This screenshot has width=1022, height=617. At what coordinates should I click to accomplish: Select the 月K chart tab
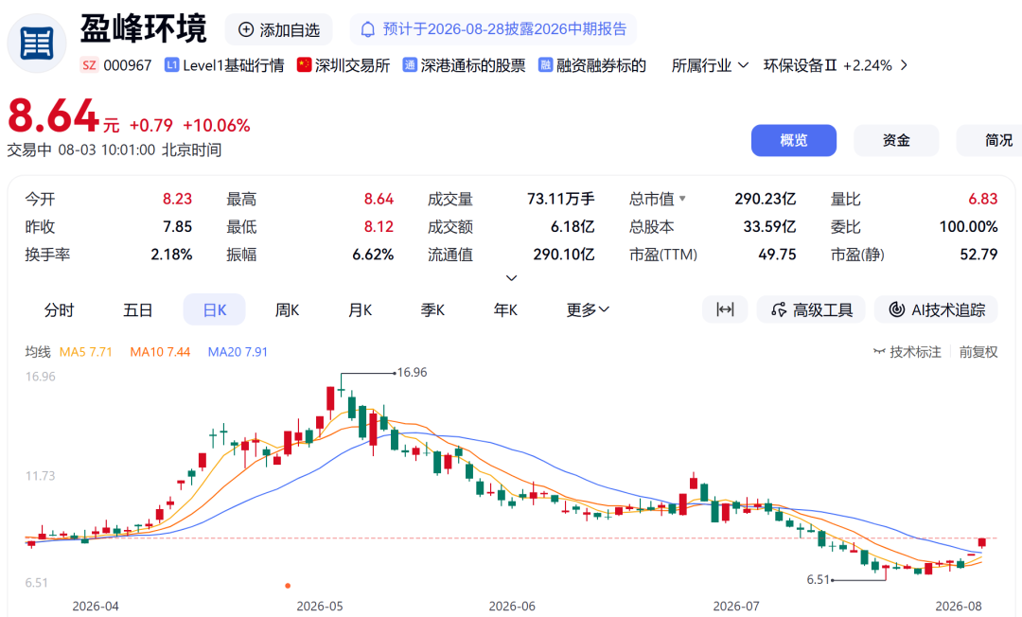pyautogui.click(x=360, y=309)
